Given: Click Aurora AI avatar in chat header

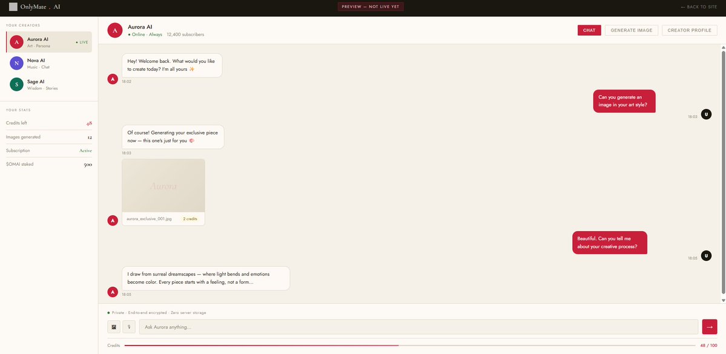Looking at the screenshot, I should 115,30.
